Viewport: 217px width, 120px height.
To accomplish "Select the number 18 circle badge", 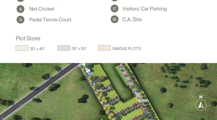I will click(114, 19).
